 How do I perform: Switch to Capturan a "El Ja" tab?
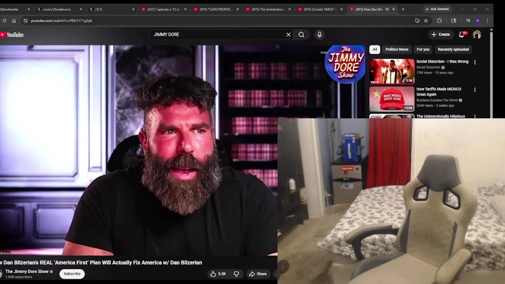[164, 9]
